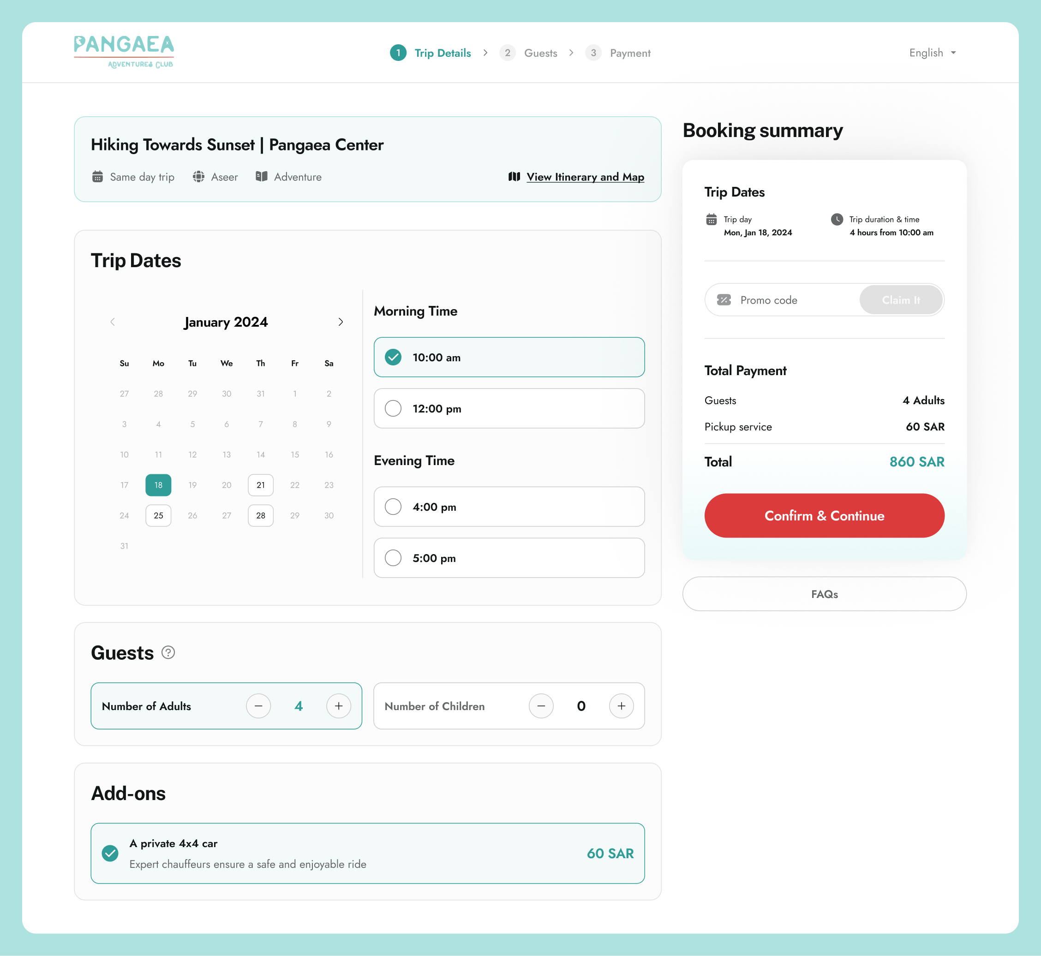Click the forward arrow to navigate next month

(x=340, y=321)
